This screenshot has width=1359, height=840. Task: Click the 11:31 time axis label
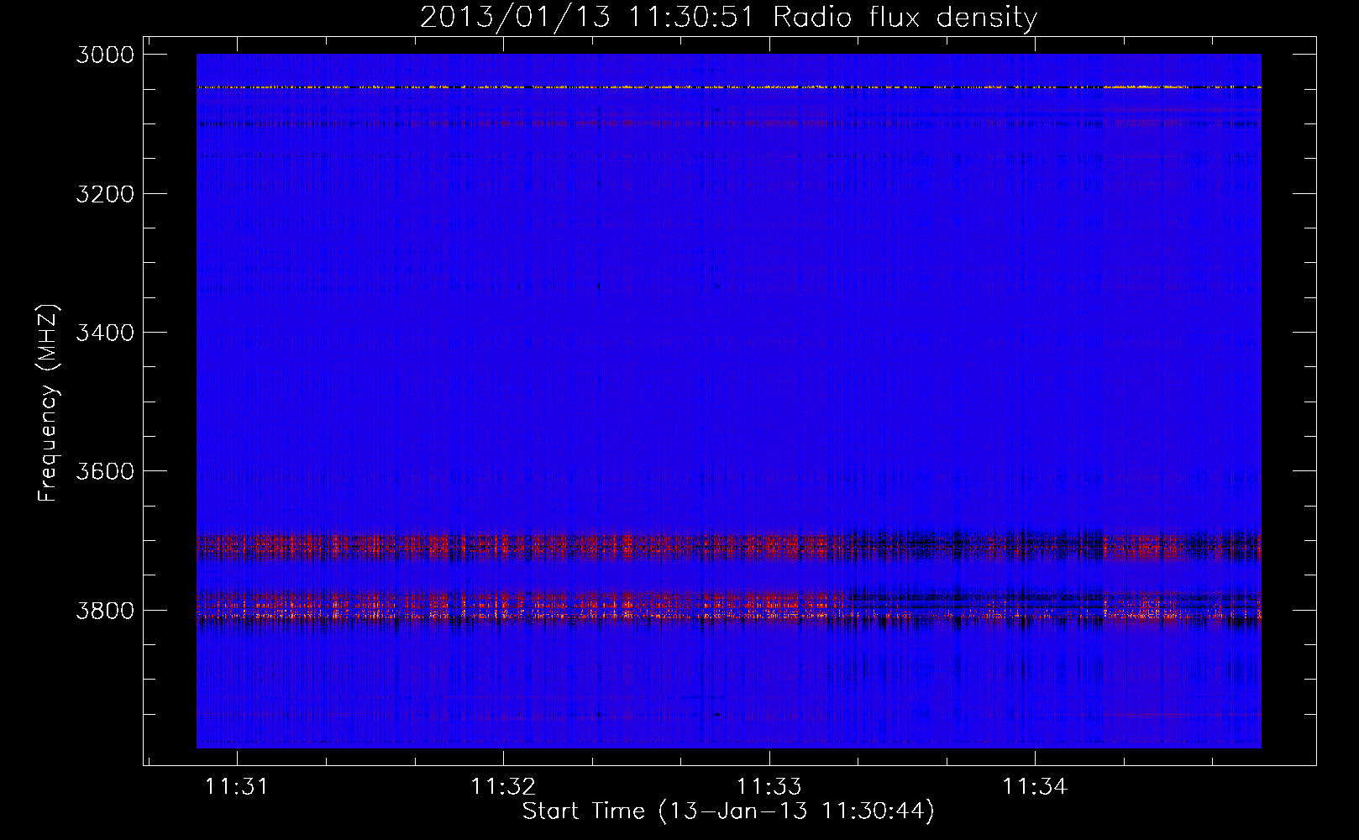pos(236,786)
